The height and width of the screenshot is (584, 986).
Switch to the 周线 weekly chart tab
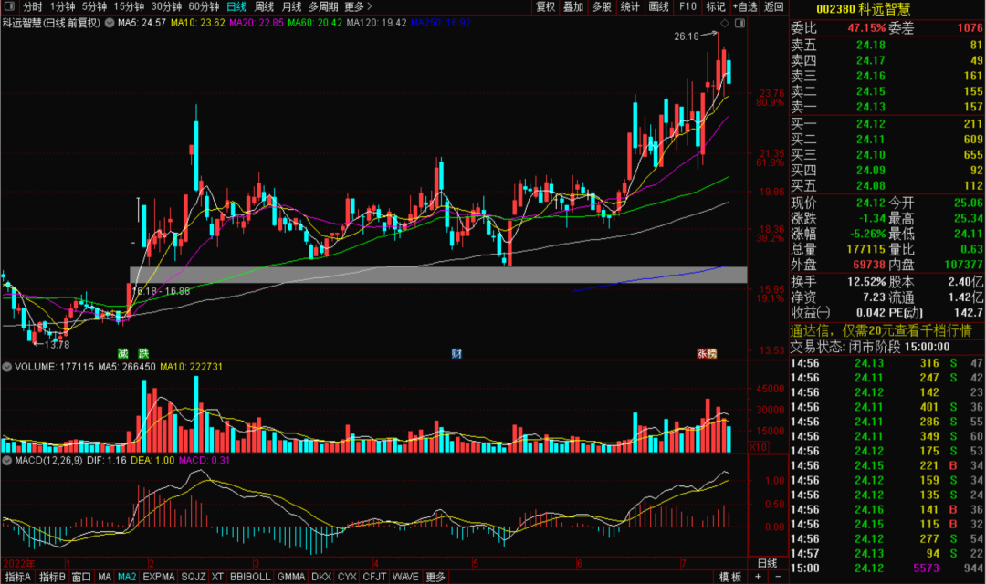coord(264,6)
